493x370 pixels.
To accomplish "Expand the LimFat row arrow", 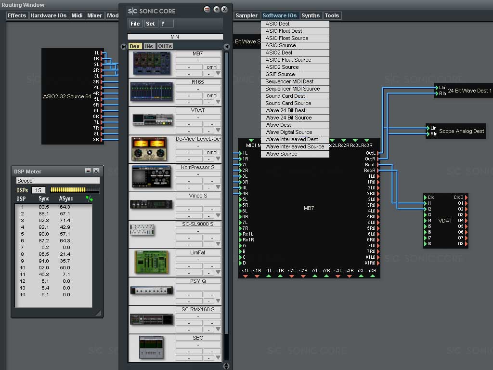I will 218,272.
